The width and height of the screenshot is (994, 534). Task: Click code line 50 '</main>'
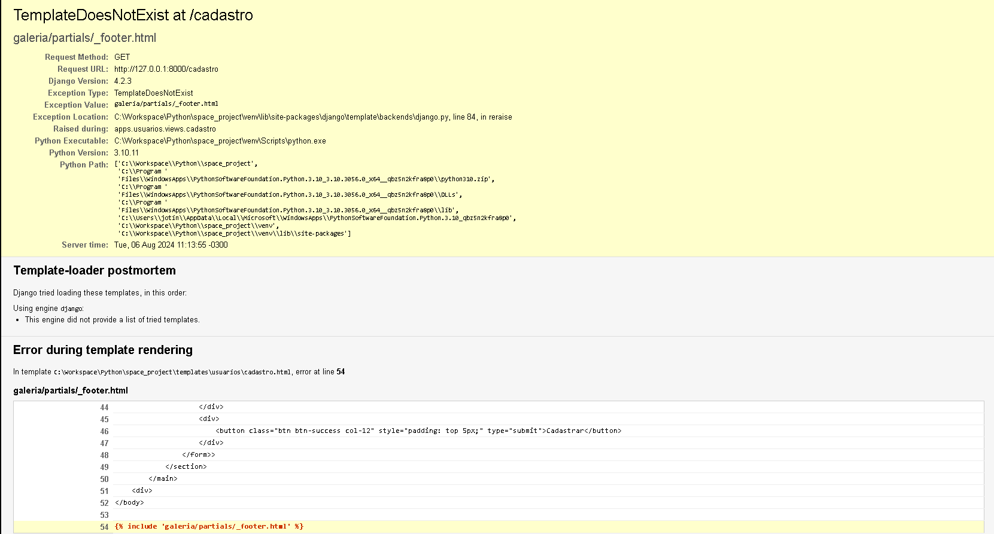coord(163,478)
